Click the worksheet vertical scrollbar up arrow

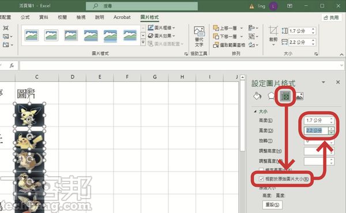coord(242,77)
